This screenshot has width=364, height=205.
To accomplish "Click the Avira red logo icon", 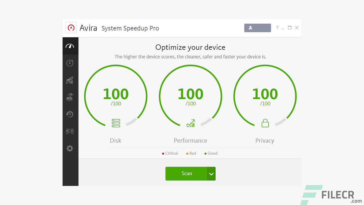I will [x=71, y=28].
